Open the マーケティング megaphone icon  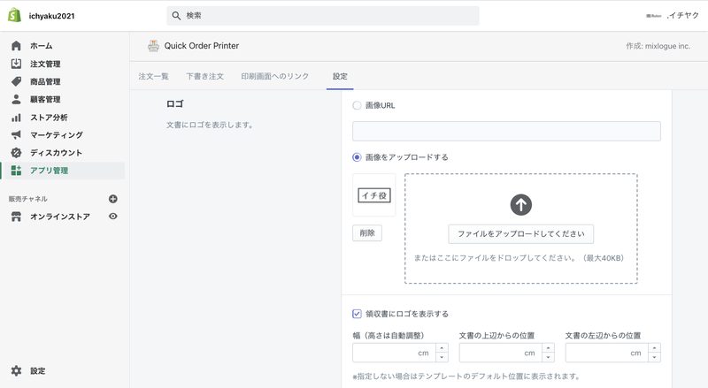[x=16, y=135]
